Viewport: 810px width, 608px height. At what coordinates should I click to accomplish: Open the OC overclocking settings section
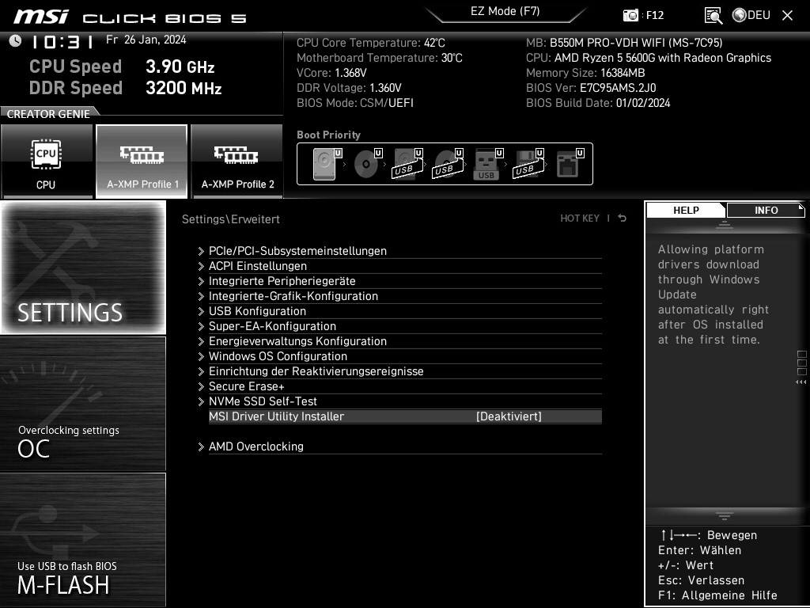pyautogui.click(x=83, y=404)
